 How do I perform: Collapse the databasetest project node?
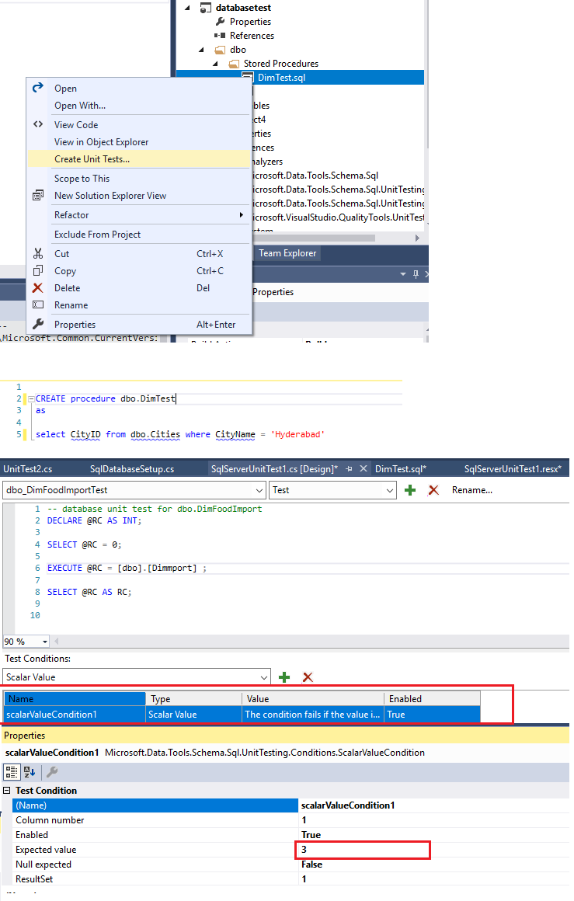click(188, 8)
